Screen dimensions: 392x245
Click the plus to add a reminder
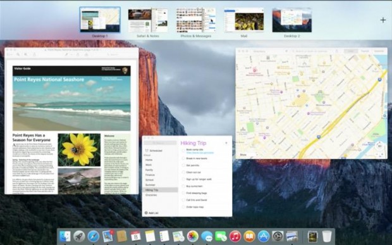tap(226, 143)
